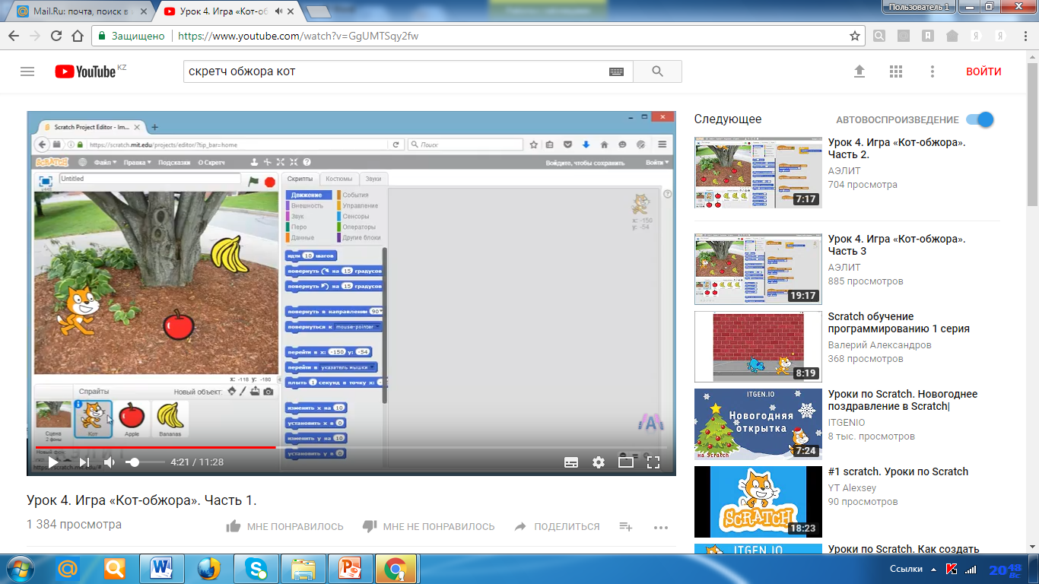The height and width of the screenshot is (584, 1039).
Task: Open the Chrome three-dot menu
Action: coord(1024,36)
